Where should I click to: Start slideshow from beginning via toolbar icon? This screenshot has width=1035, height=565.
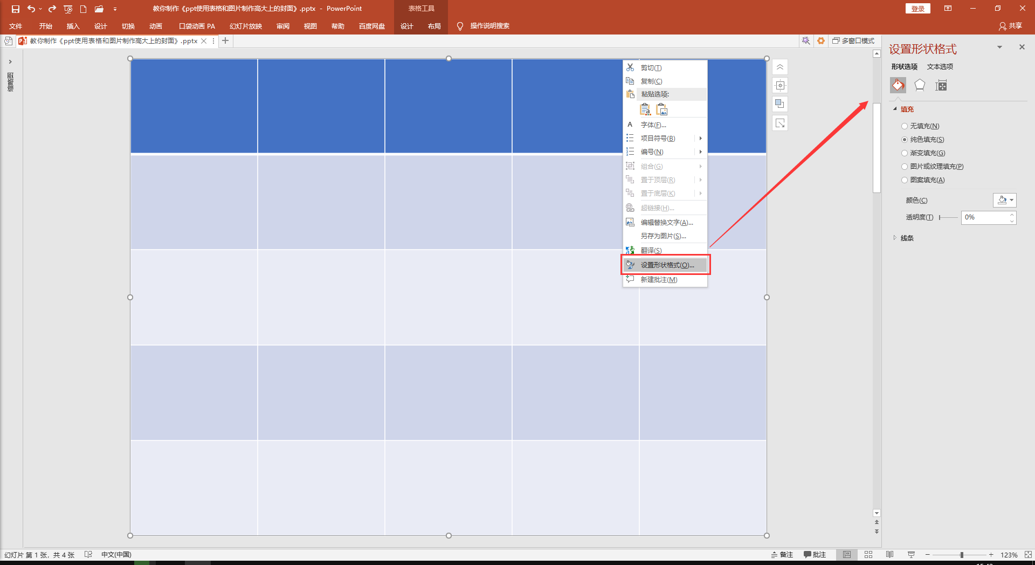pyautogui.click(x=68, y=9)
